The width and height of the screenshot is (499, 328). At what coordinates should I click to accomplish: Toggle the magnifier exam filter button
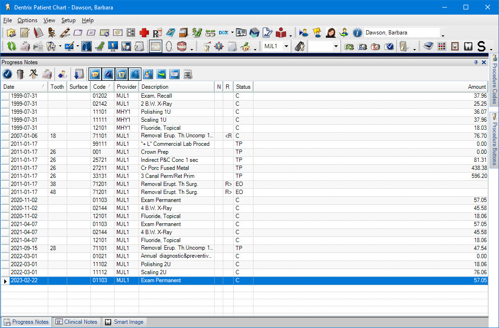pos(135,74)
